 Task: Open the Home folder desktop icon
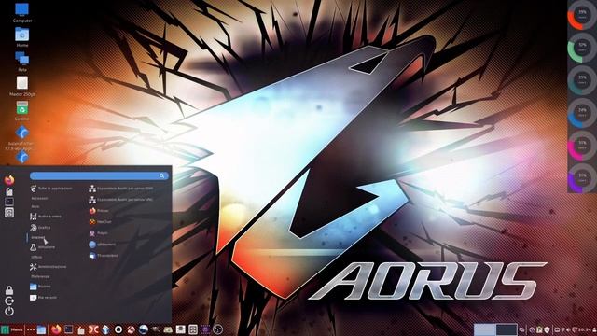22,37
